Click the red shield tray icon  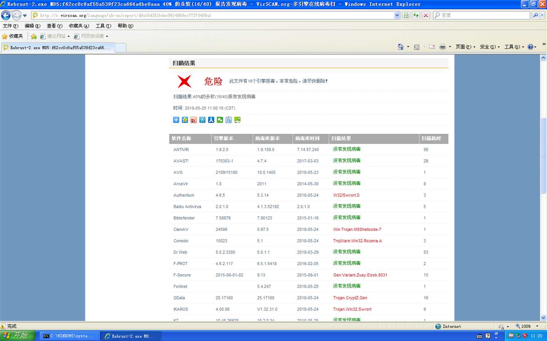point(525,336)
